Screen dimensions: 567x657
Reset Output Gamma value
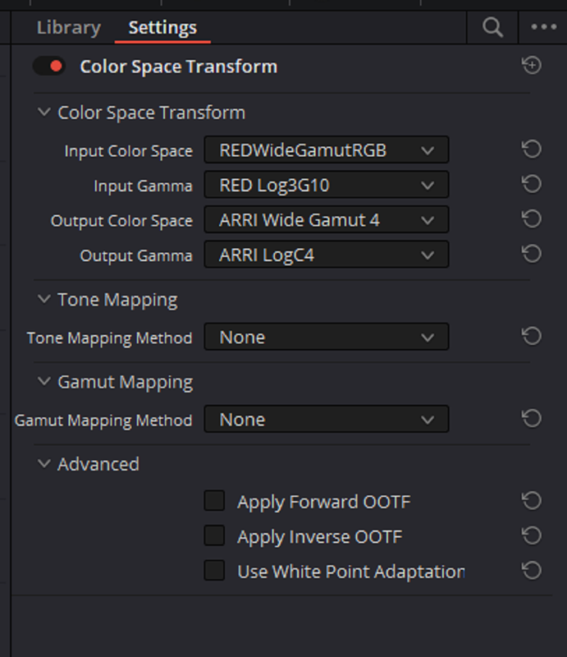532,254
